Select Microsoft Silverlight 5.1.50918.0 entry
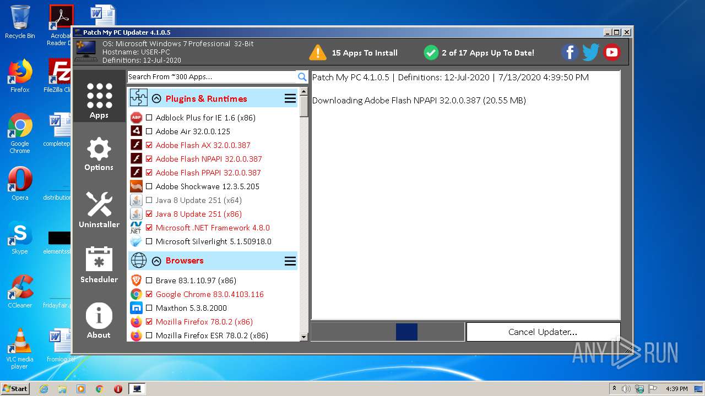705x396 pixels. (x=213, y=241)
